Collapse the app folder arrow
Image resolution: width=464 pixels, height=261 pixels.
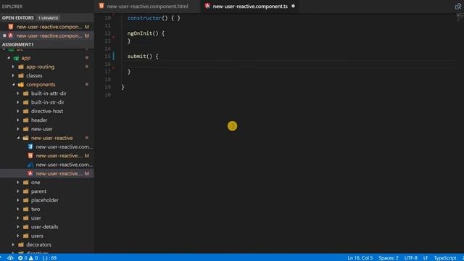tap(9, 58)
